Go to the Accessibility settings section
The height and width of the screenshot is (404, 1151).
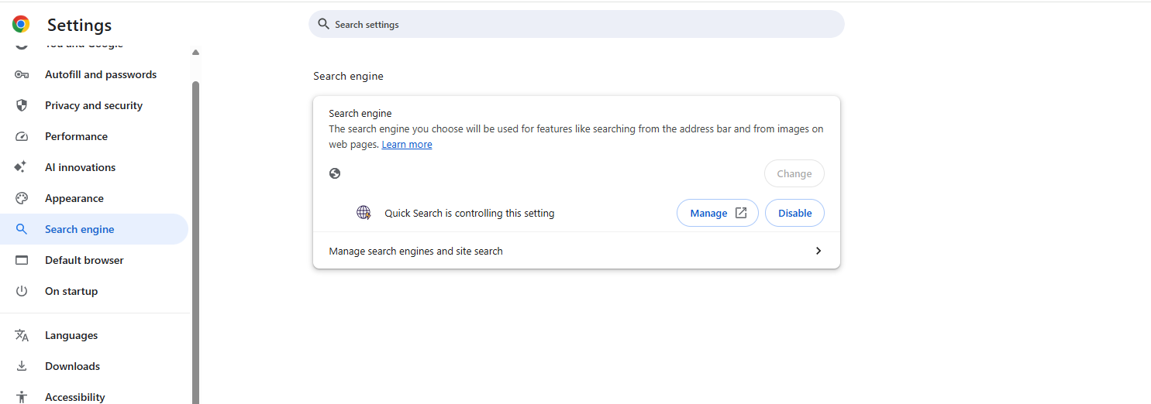(74, 397)
